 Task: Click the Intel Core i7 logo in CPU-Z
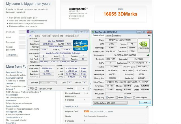tap(80, 45)
